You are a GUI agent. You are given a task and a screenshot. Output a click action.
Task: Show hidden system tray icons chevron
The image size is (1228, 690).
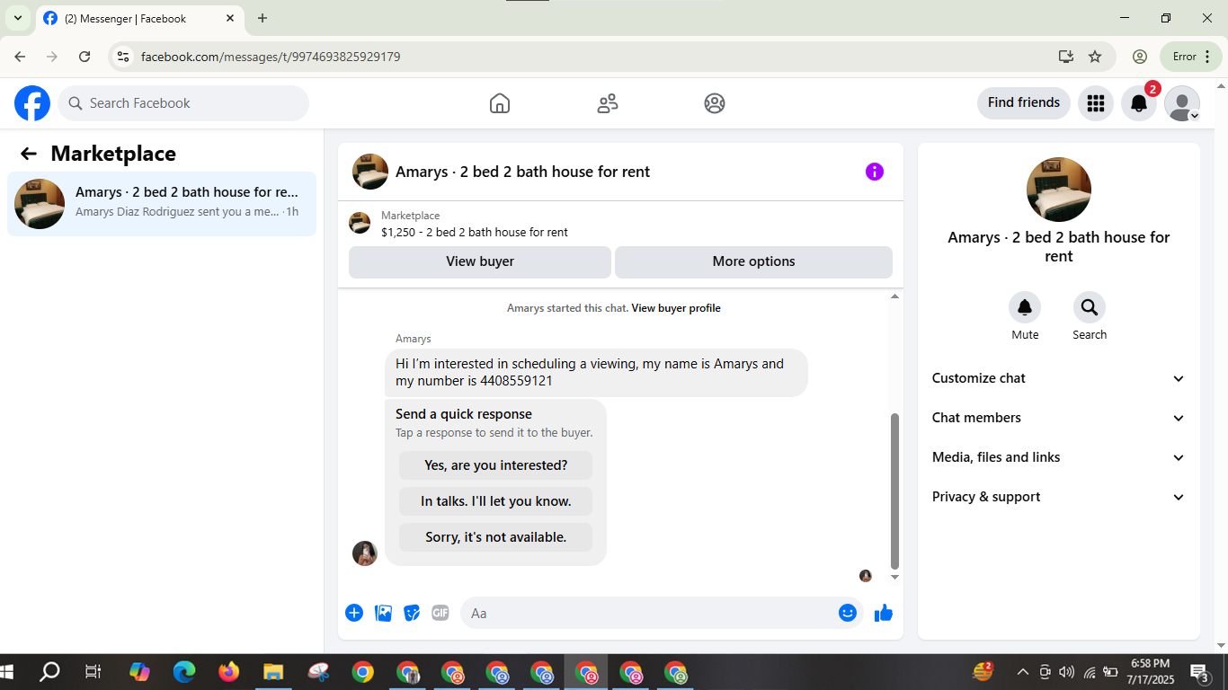(x=1022, y=672)
